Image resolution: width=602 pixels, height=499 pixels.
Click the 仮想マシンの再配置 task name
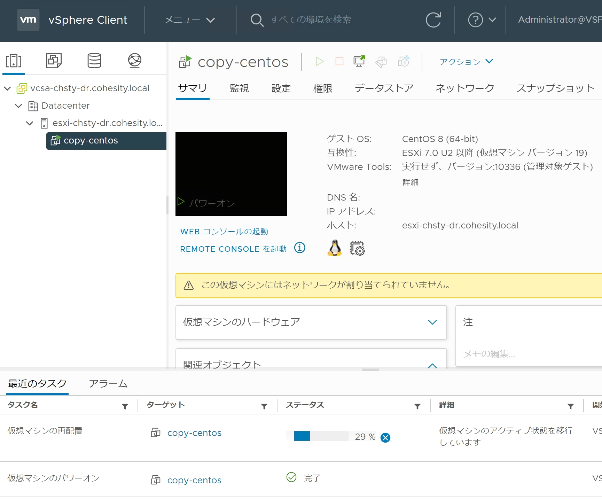(x=45, y=431)
